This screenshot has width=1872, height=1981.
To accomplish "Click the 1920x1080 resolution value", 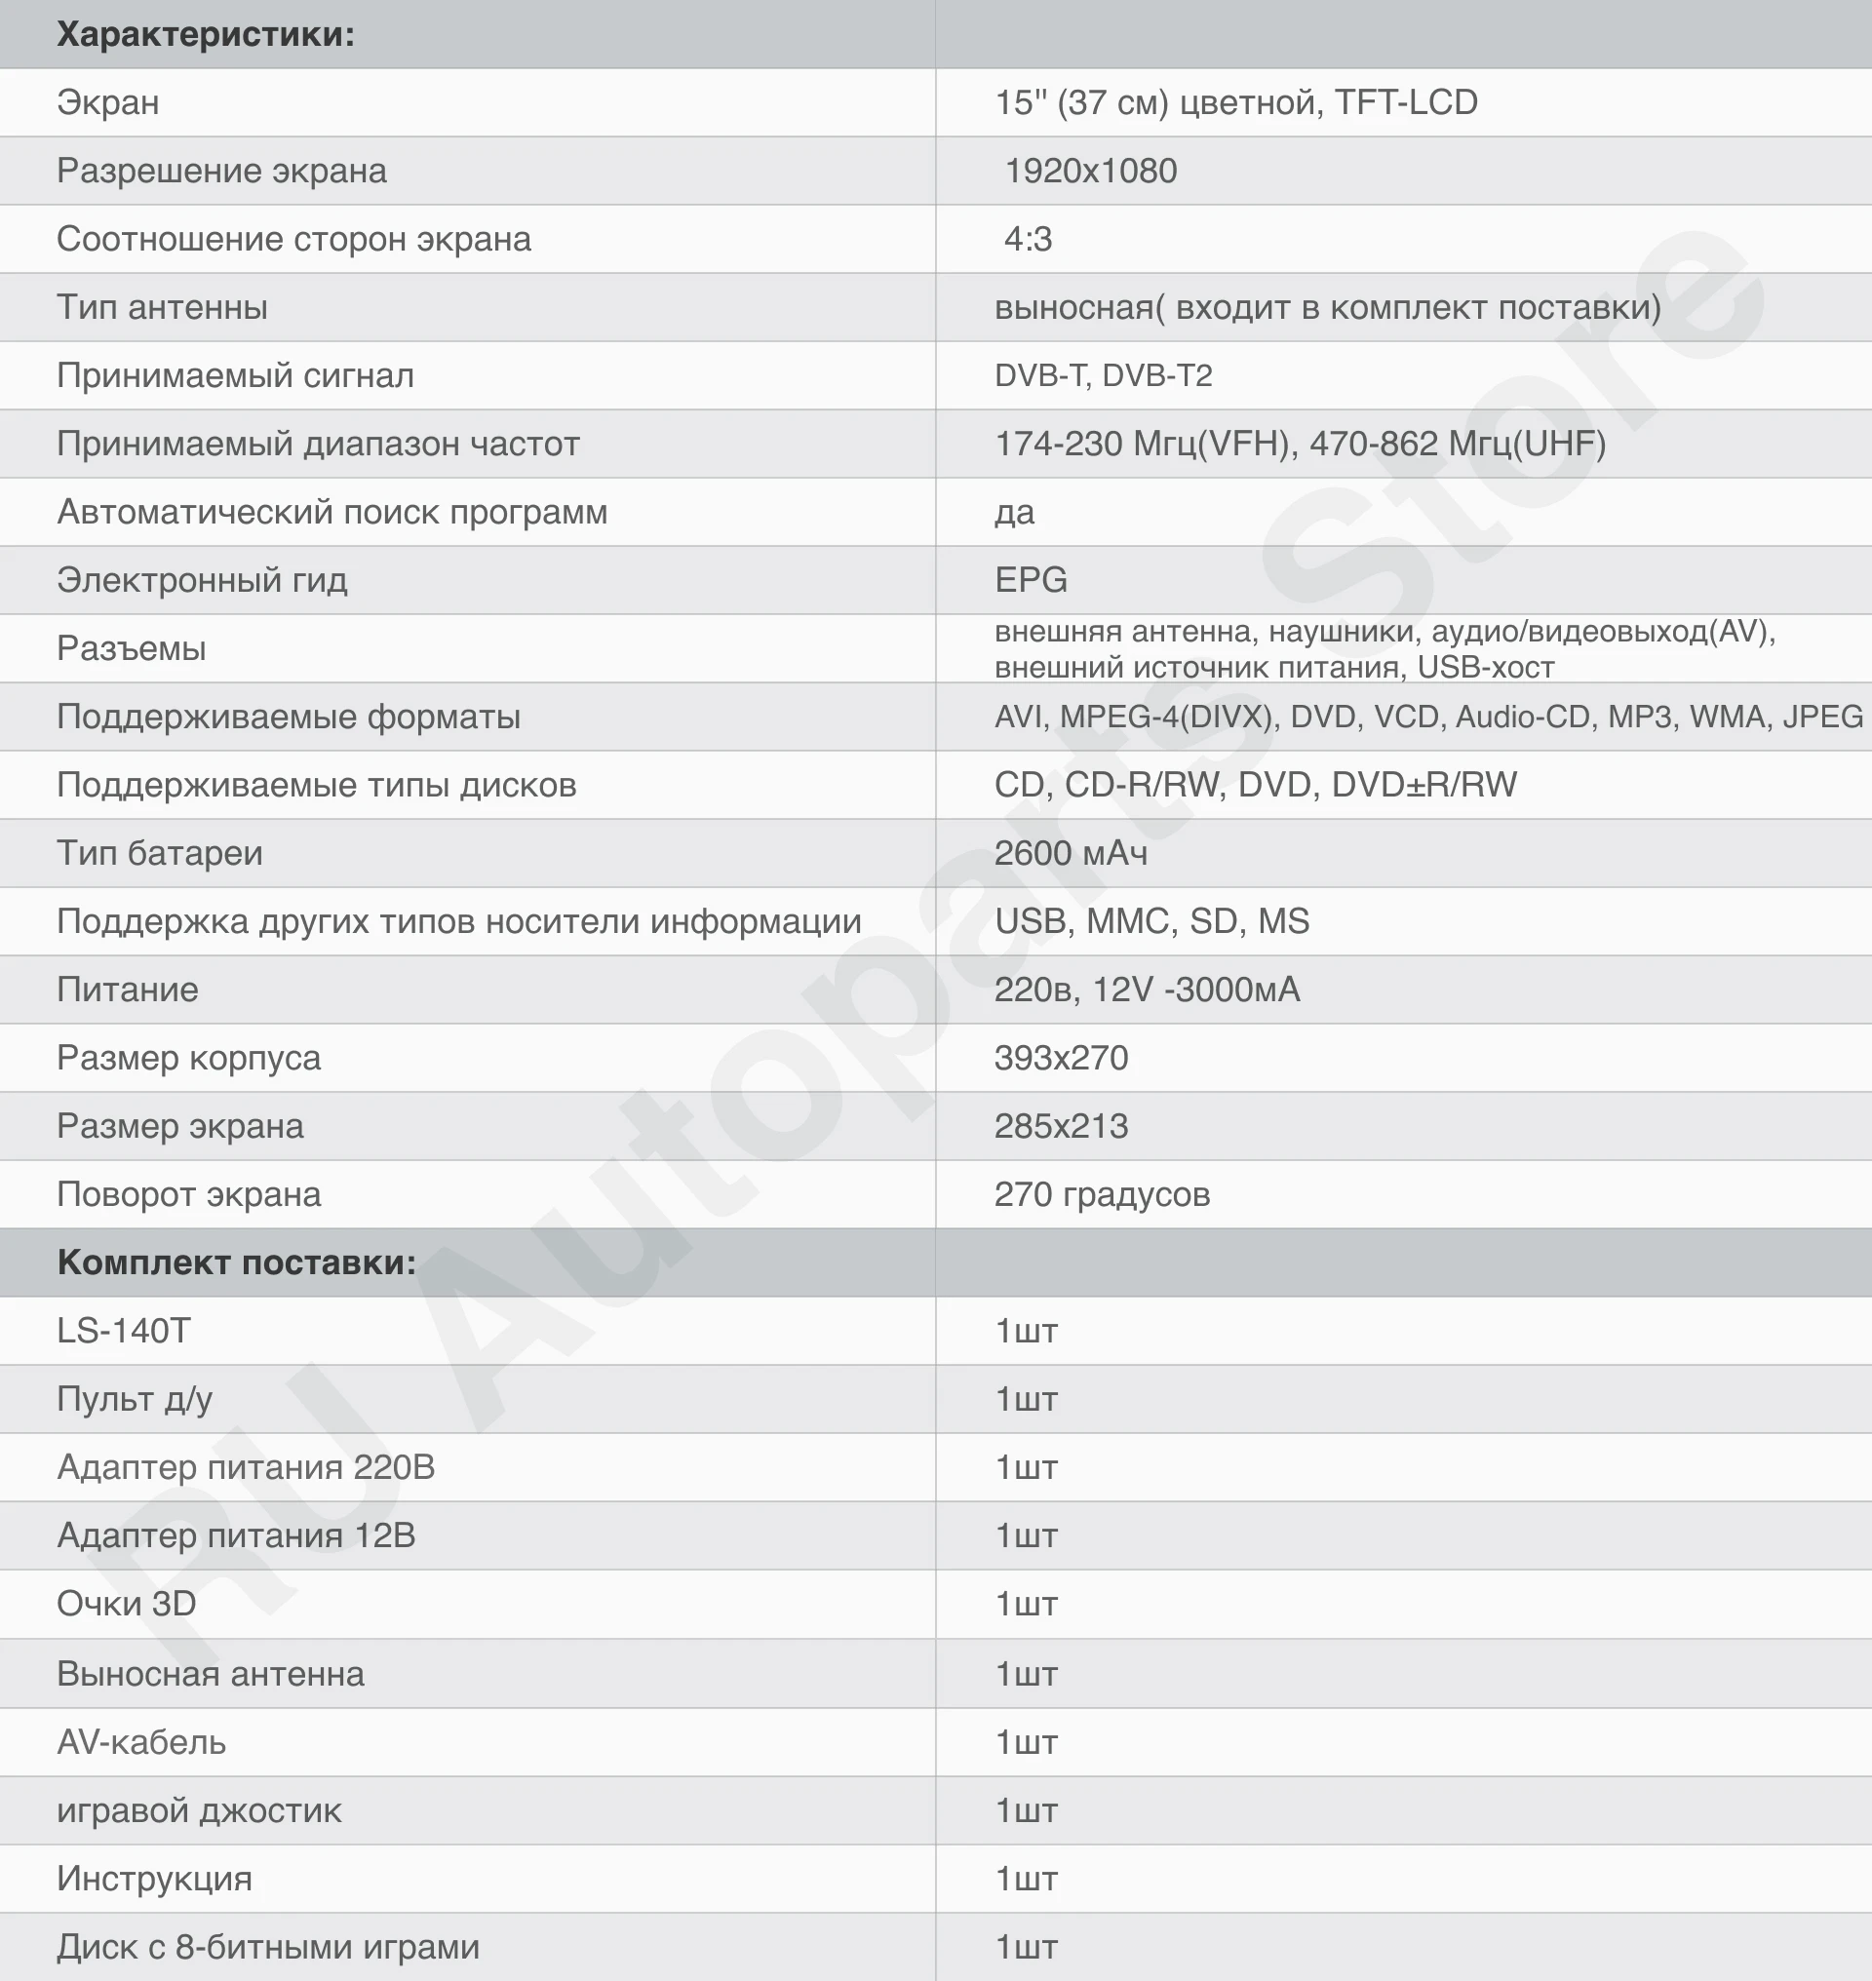I will [x=1091, y=171].
